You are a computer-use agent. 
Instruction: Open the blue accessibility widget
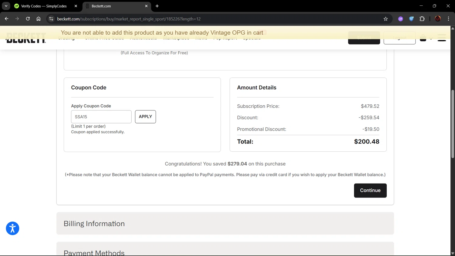pyautogui.click(x=12, y=228)
